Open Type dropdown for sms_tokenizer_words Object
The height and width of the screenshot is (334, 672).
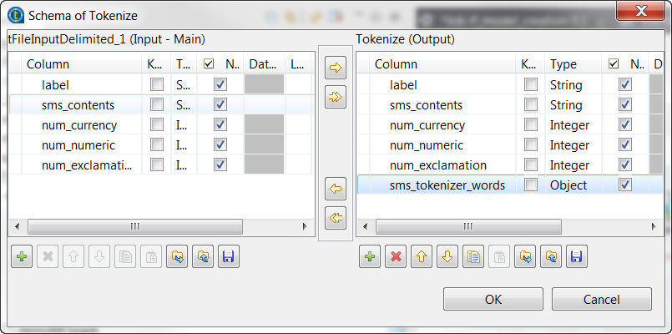click(x=573, y=185)
